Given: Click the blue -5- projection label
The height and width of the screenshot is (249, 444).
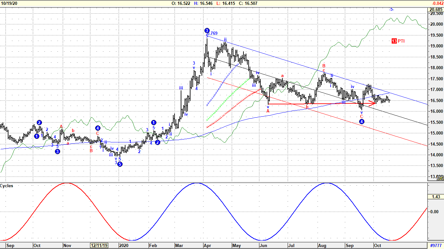Looking at the screenshot, I should [391, 9].
